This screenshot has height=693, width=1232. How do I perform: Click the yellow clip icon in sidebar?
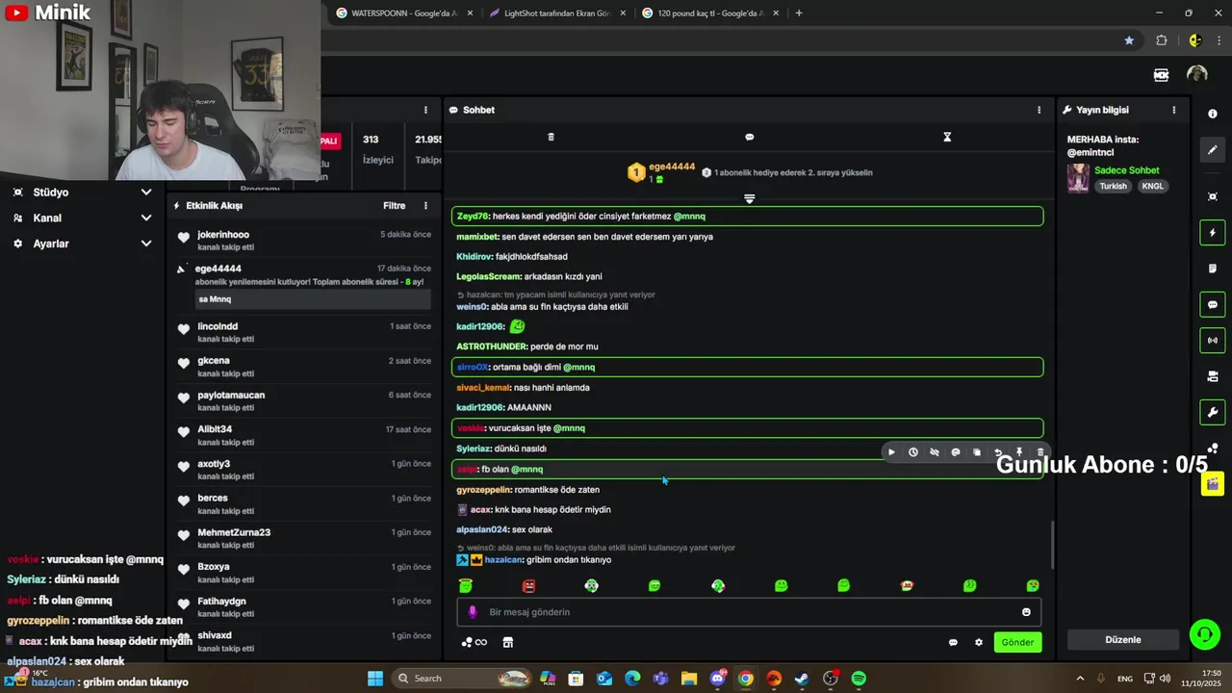click(x=1212, y=484)
